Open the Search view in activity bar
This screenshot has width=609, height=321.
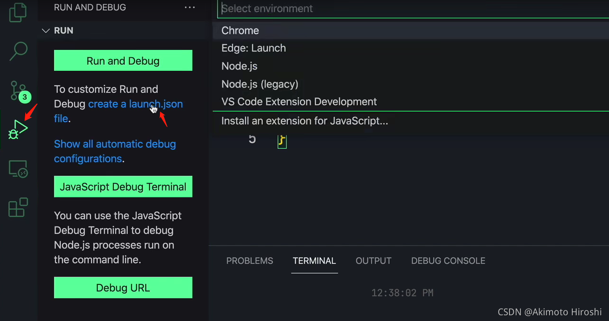(x=19, y=51)
